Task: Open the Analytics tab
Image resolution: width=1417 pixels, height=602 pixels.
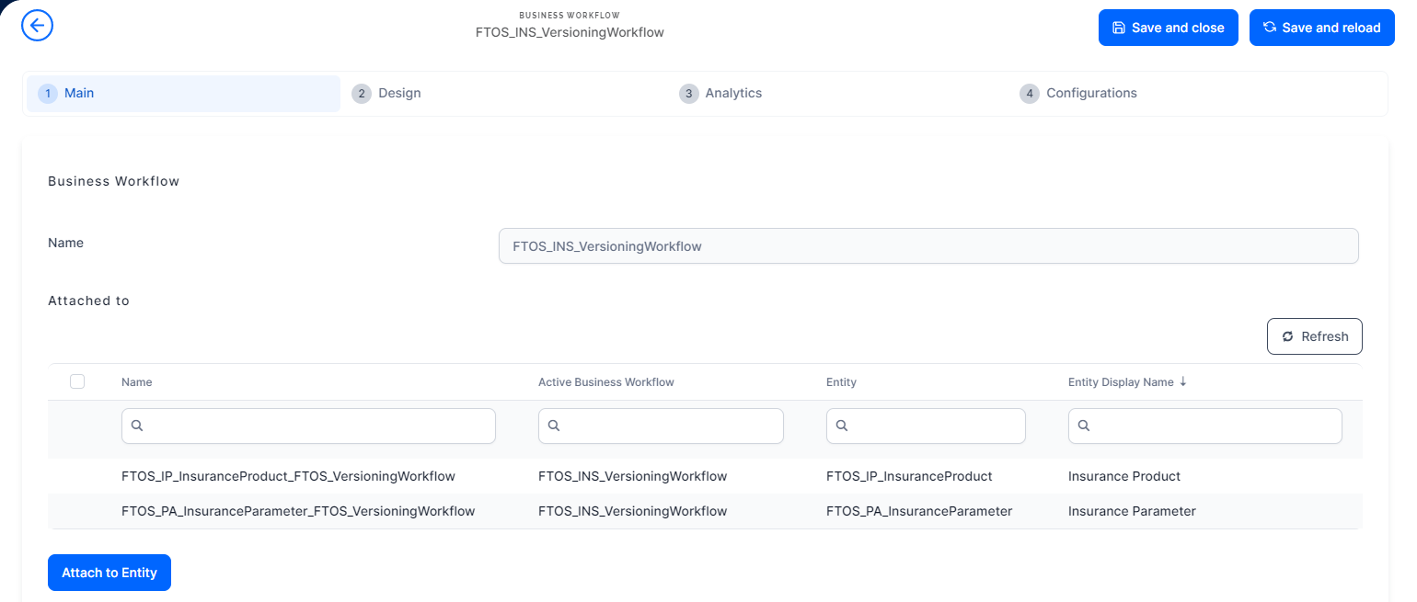Action: pos(732,93)
